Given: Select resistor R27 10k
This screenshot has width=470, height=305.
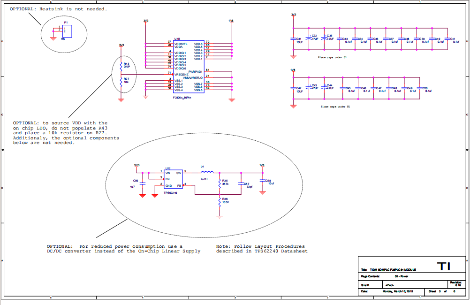Looking at the screenshot, I should tap(121, 81).
